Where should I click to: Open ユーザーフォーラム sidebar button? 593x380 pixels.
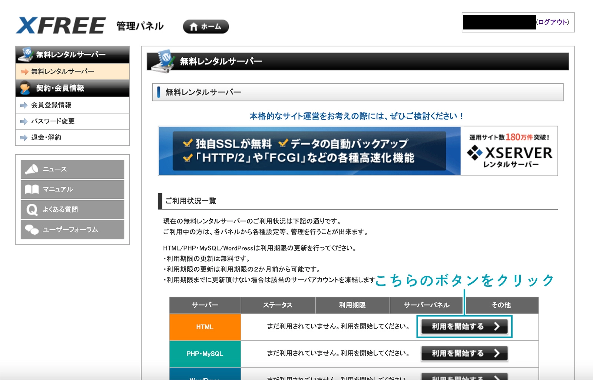tap(73, 229)
